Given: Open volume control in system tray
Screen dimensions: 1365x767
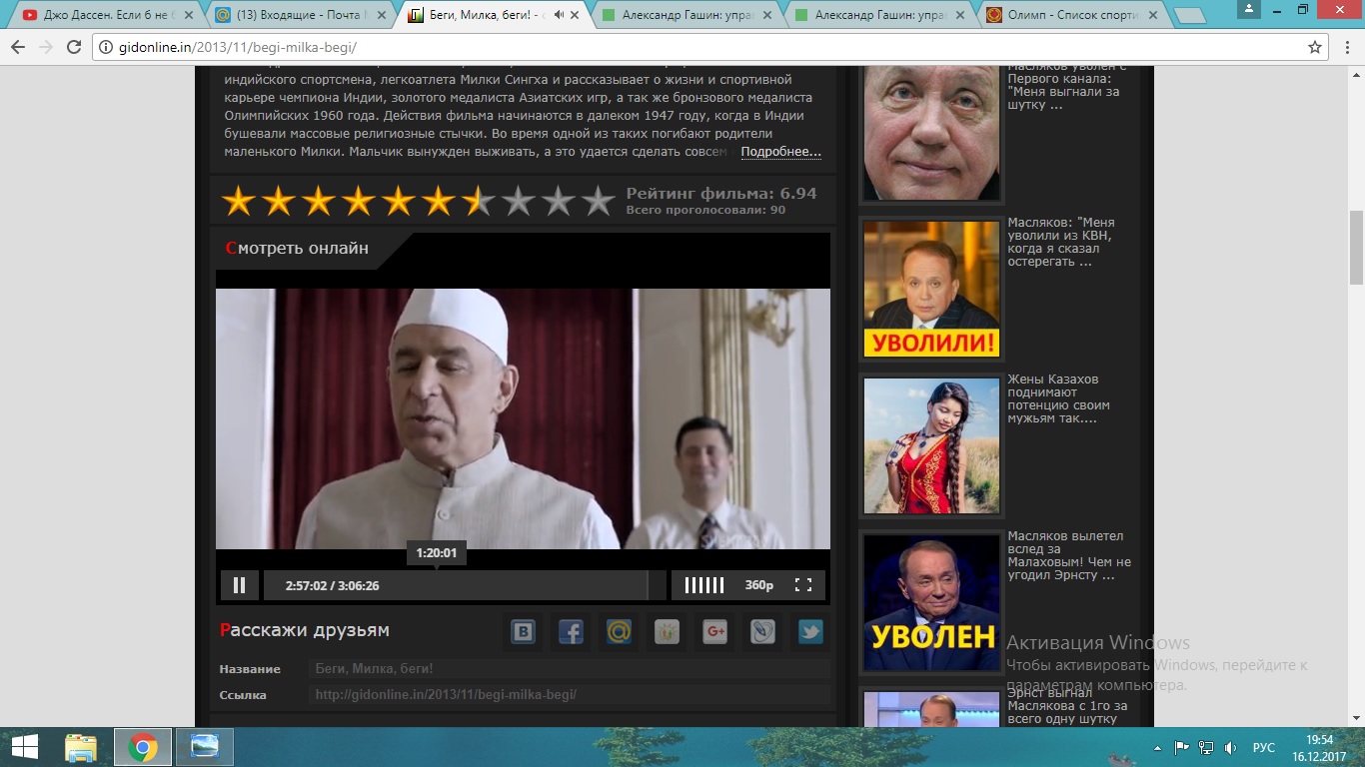Looking at the screenshot, I should click(1231, 747).
